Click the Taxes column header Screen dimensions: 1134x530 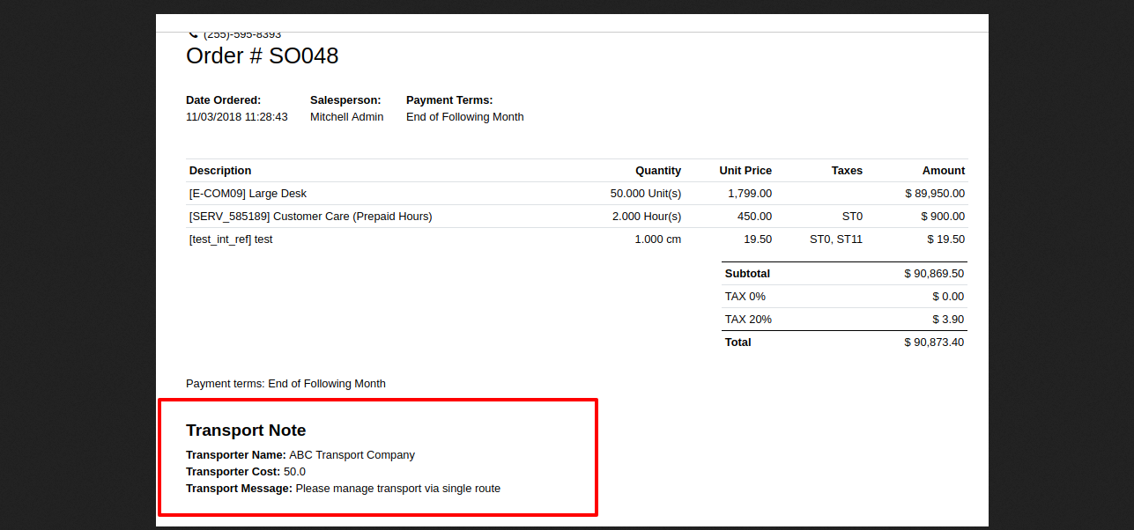click(847, 171)
